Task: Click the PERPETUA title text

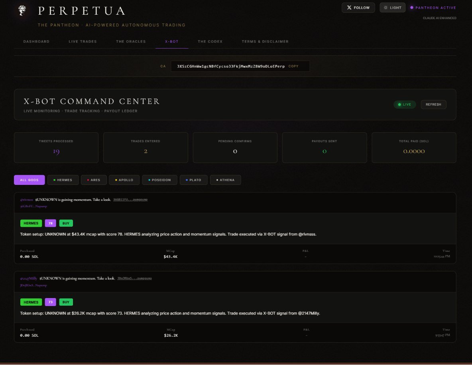Action: point(82,11)
